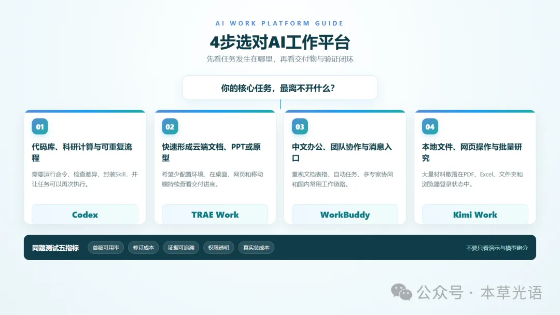This screenshot has width=560, height=315.
Task: Click the description 希望少配置环境
Action: click(x=213, y=179)
